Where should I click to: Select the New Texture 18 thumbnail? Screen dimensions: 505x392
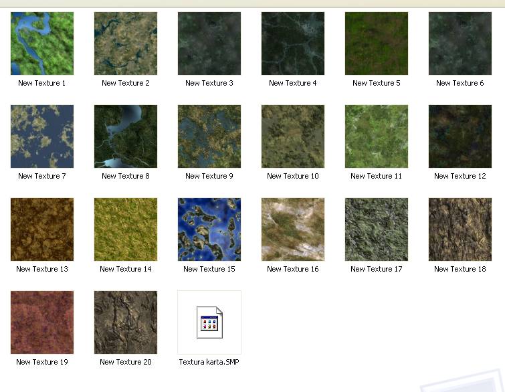click(x=460, y=229)
